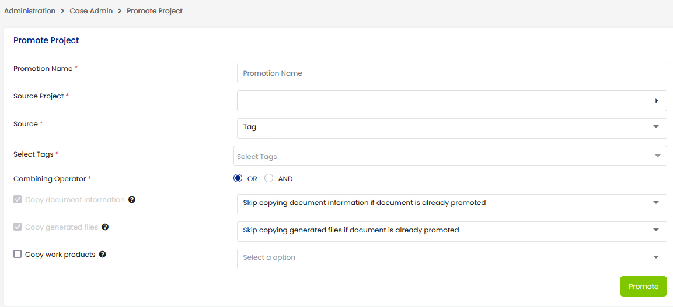Screen dimensions: 673x307
Task: Click the Source Project label
Action: click(x=39, y=96)
